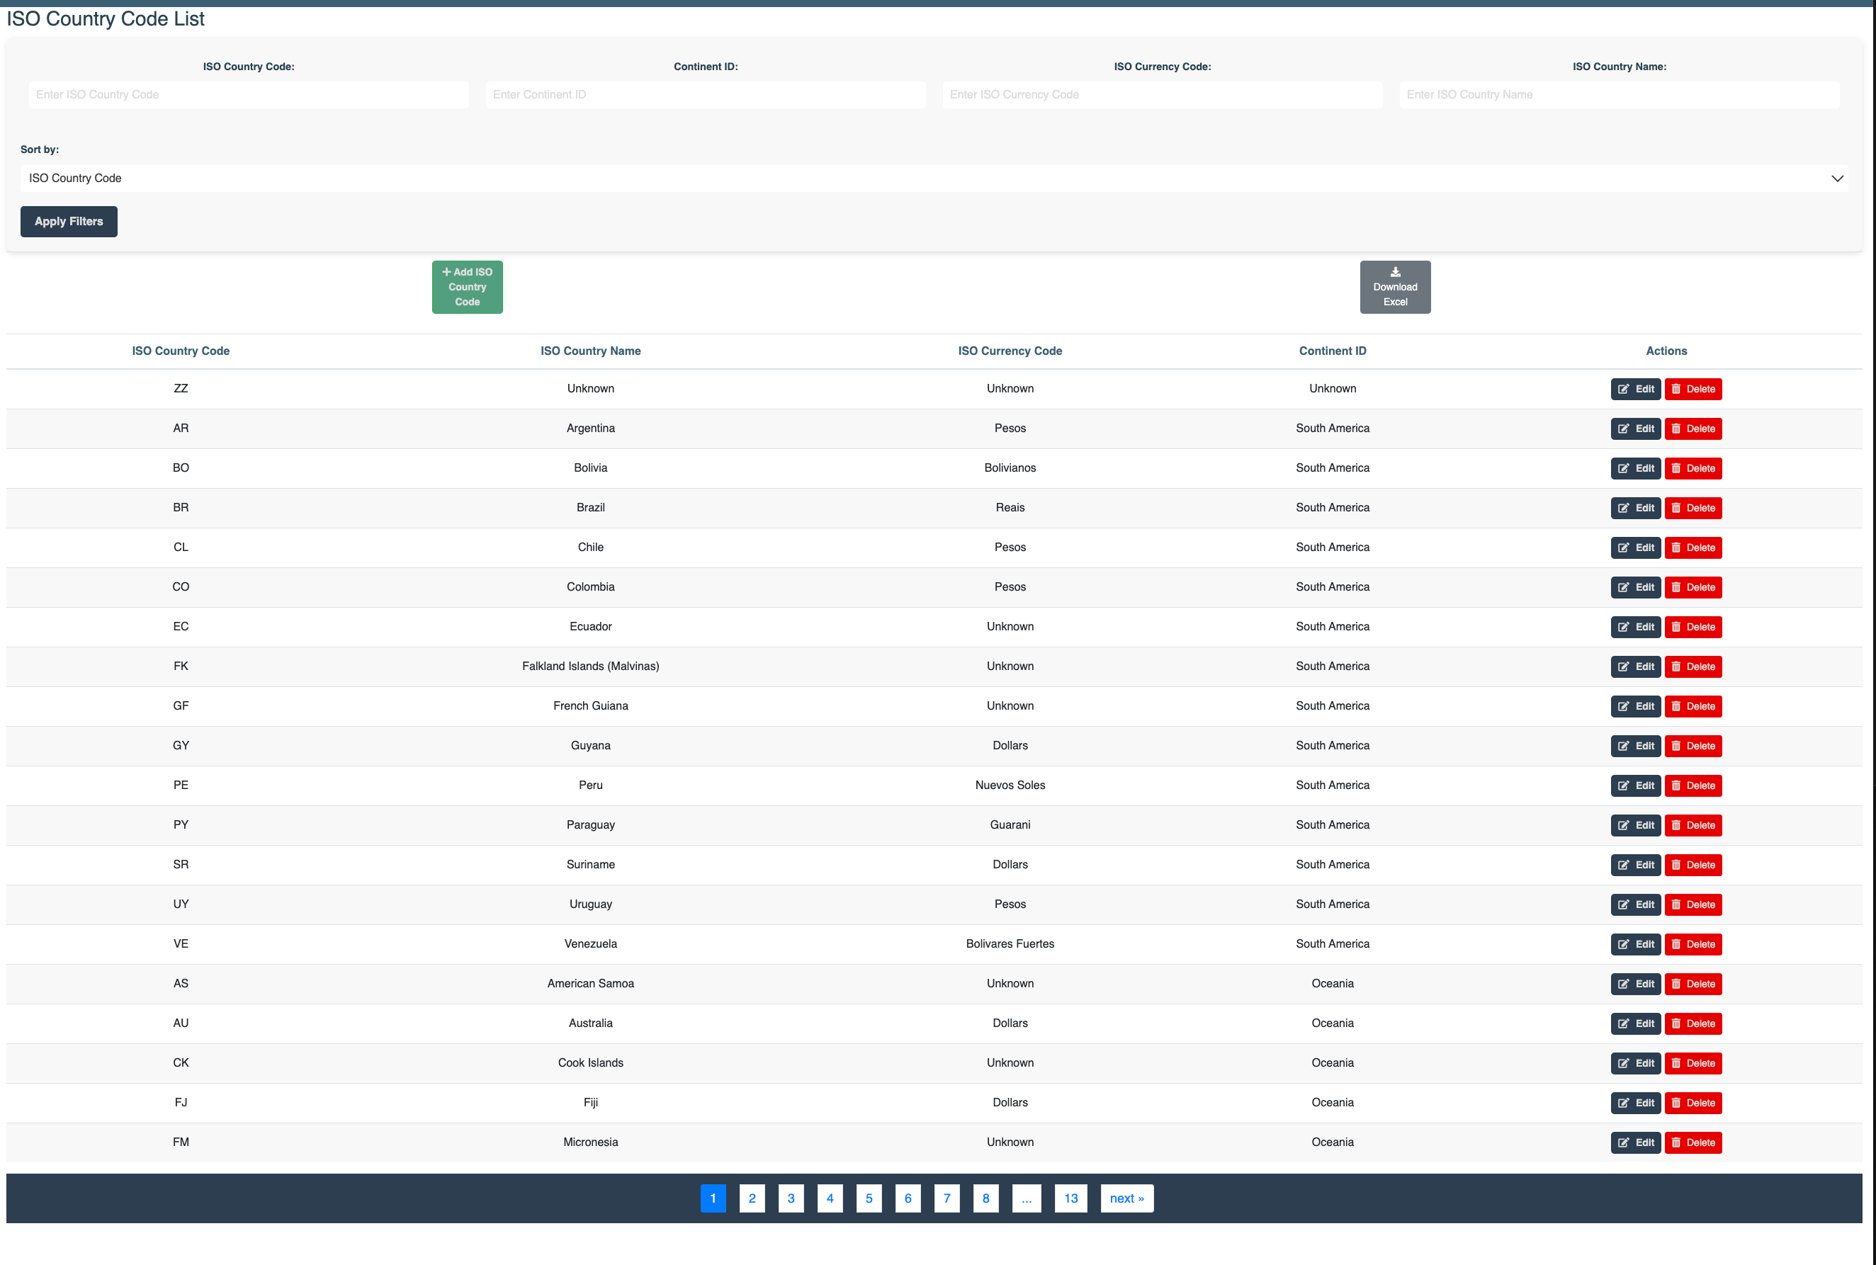This screenshot has height=1265, width=1876.
Task: Click the 'ISO Country Code List' page title
Action: coord(106,18)
